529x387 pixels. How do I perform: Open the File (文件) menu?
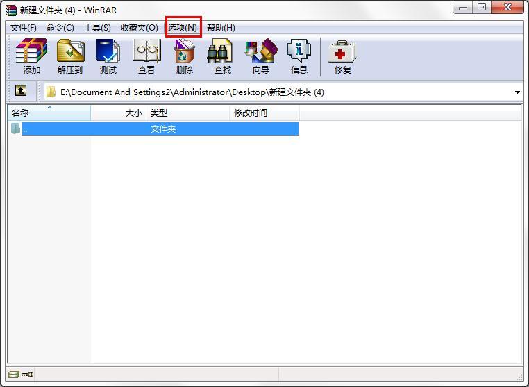point(24,28)
